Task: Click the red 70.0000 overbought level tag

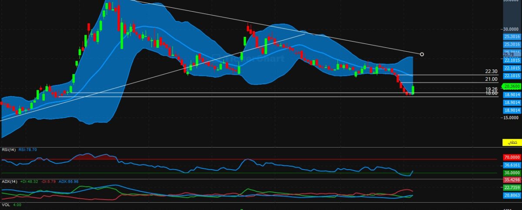Action: coord(512,158)
